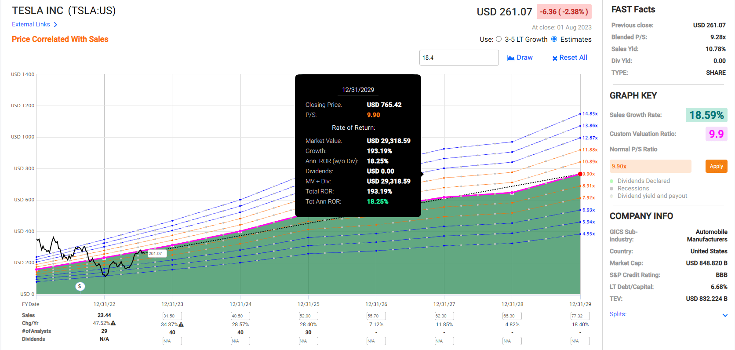
Task: Click the -6.36 (-2.38%) price change badge
Action: pyautogui.click(x=564, y=12)
